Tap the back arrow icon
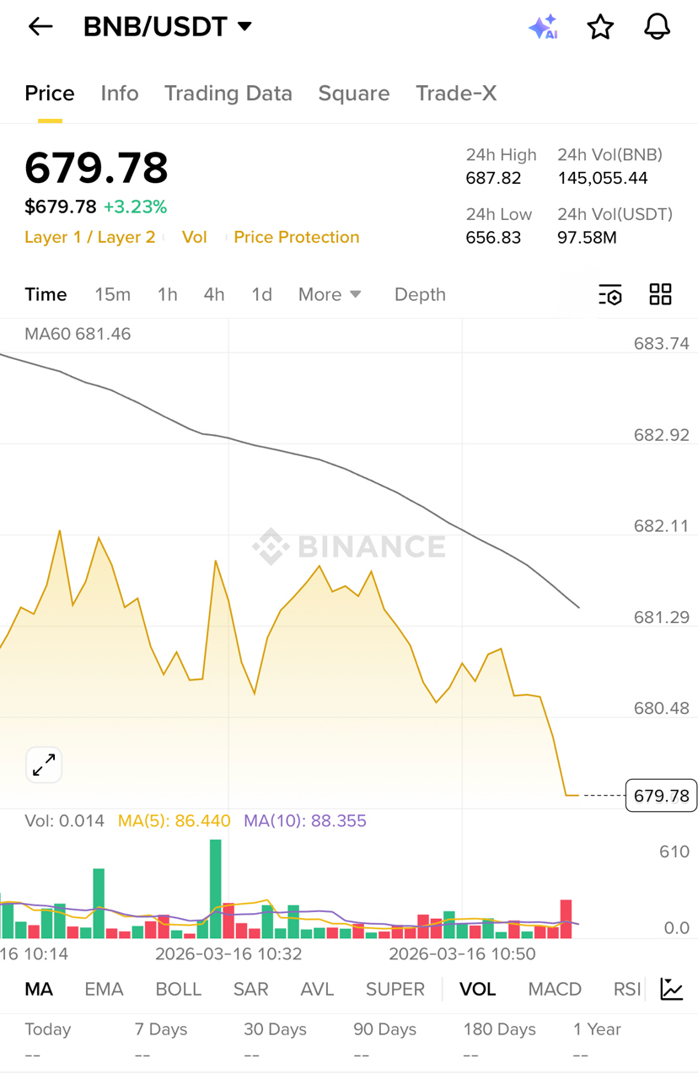698x1074 pixels. (x=40, y=27)
